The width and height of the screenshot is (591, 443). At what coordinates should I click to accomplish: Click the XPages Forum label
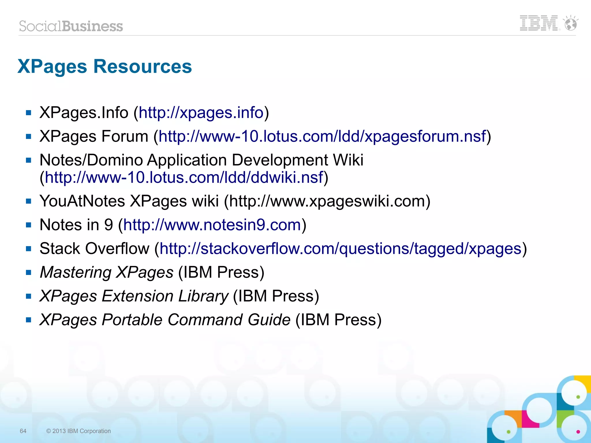pos(94,136)
